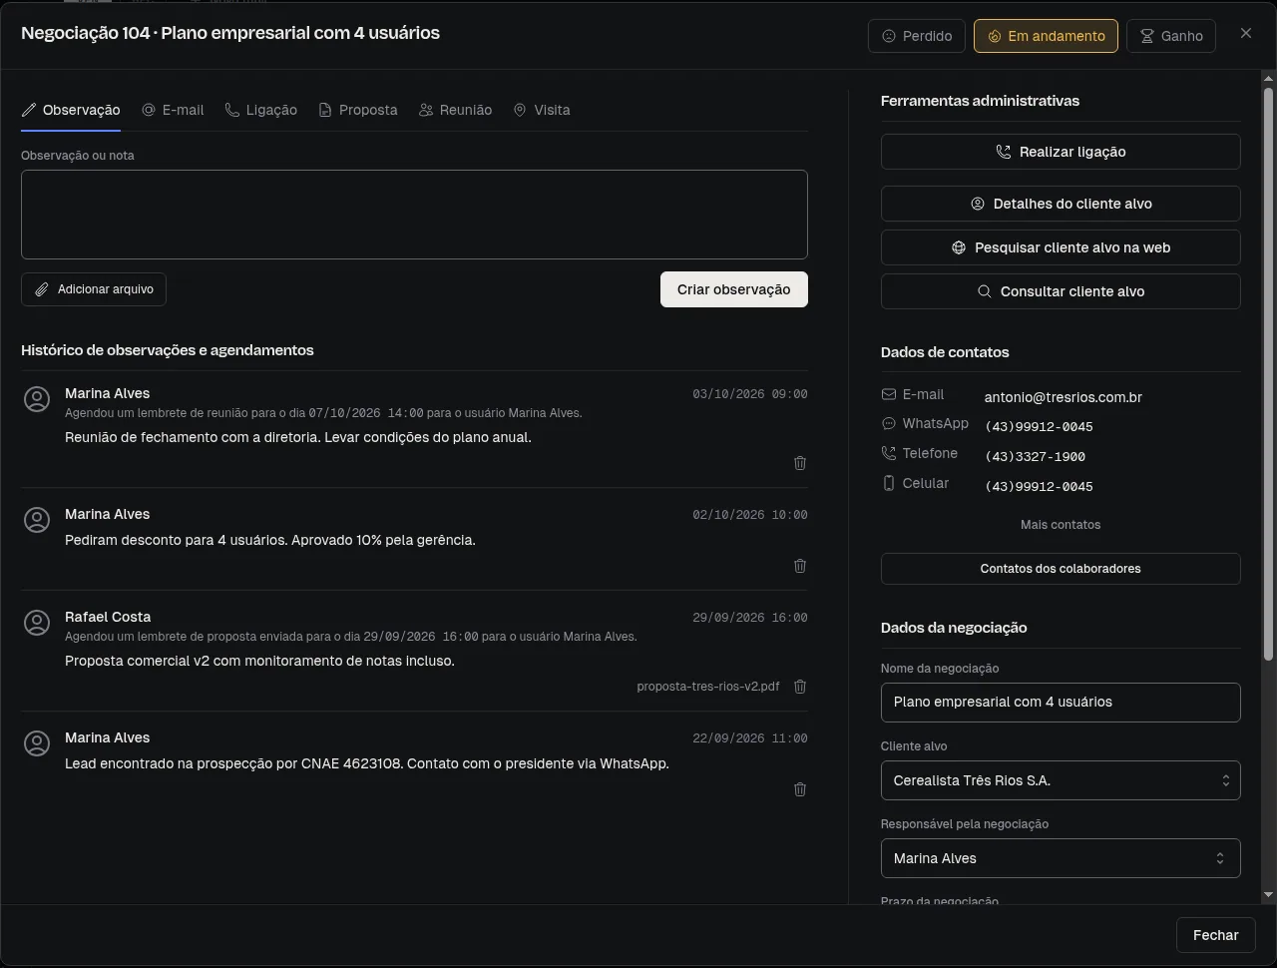Screen dimensions: 1277x968
Task: Click Marina Alves avatar on 03/10/2026 entry
Action: [37, 399]
